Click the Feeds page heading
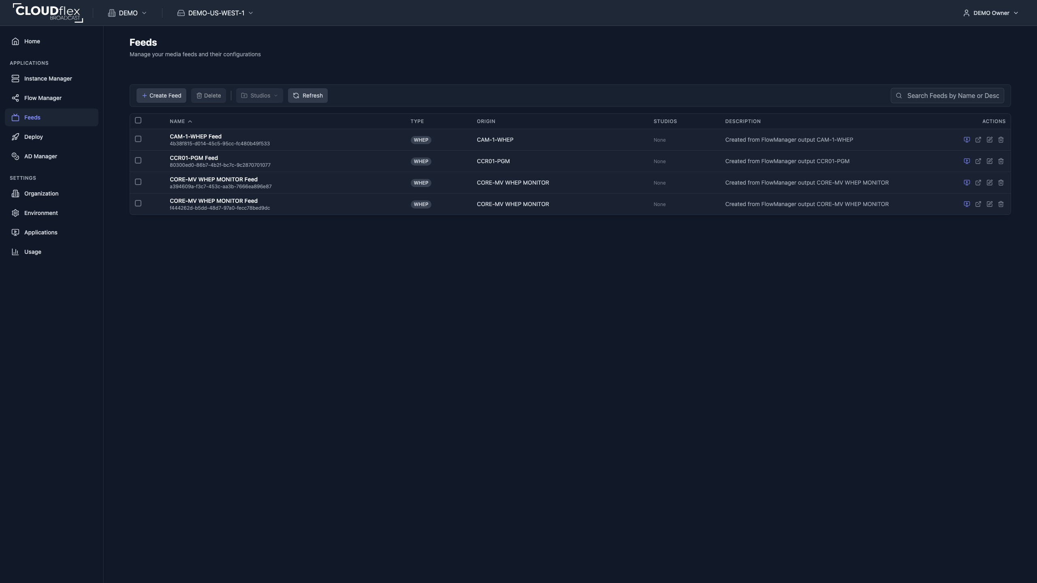 (143, 43)
